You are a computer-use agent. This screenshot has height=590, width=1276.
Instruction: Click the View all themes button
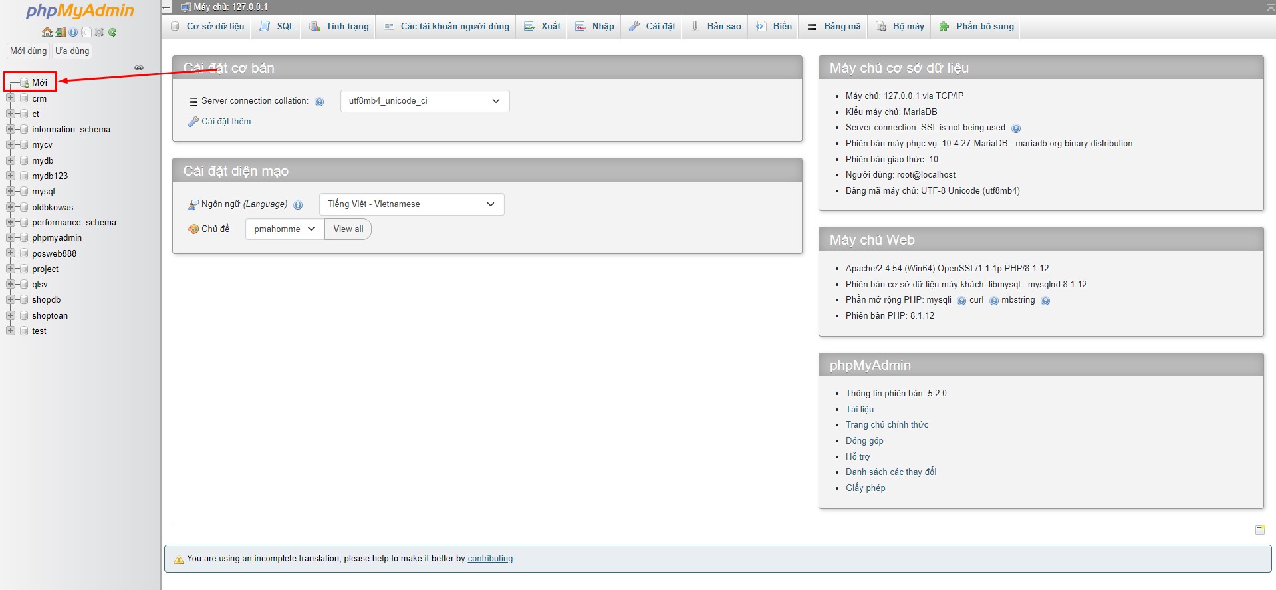click(x=348, y=229)
